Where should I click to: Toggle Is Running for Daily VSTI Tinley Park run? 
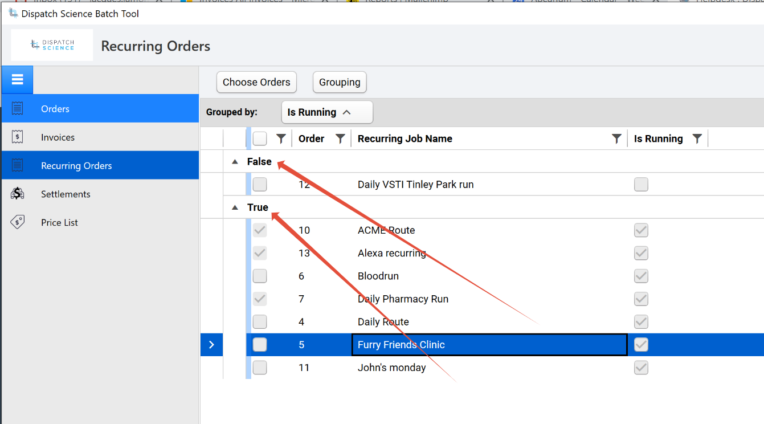coord(641,184)
